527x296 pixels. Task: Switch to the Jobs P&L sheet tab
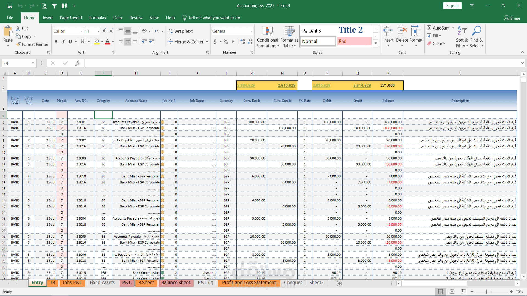click(x=72, y=283)
